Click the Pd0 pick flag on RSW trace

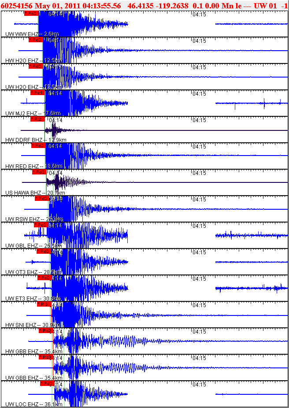pos(42,199)
